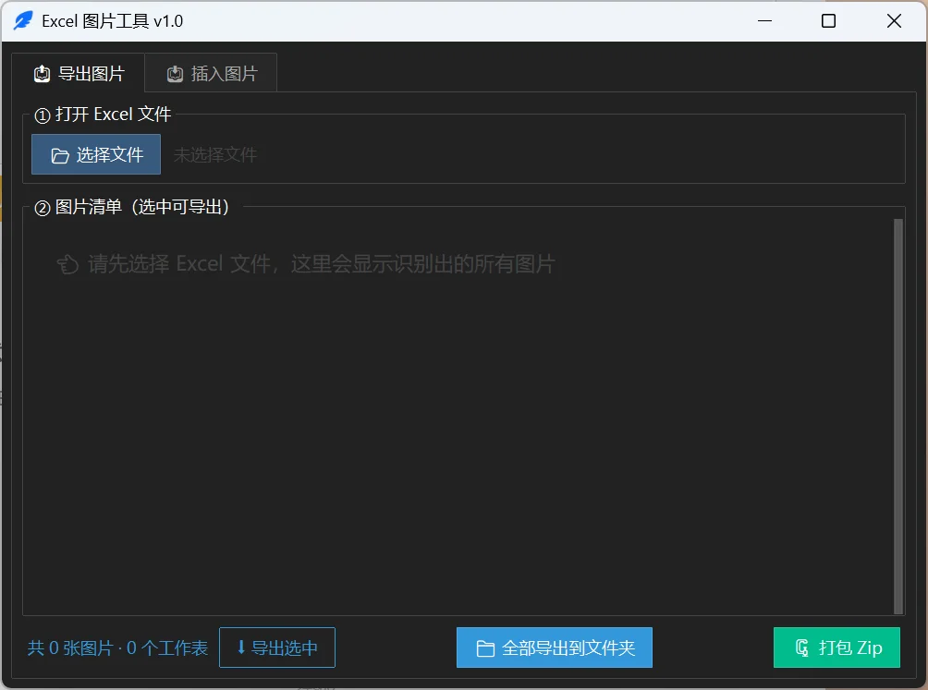Click the 选择文件 button
This screenshot has width=928, height=690.
[x=96, y=154]
